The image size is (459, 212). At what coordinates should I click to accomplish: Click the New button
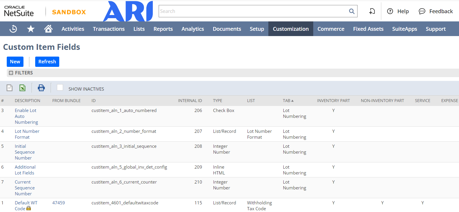[x=15, y=62]
